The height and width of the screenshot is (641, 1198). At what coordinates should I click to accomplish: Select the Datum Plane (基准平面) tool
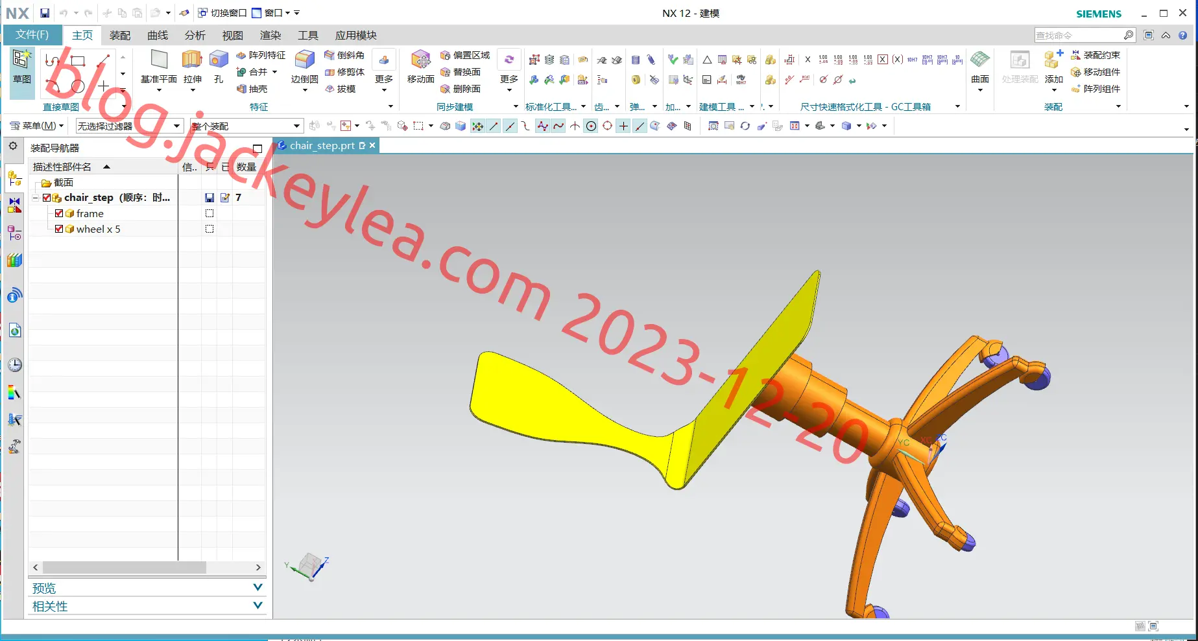coord(159,67)
